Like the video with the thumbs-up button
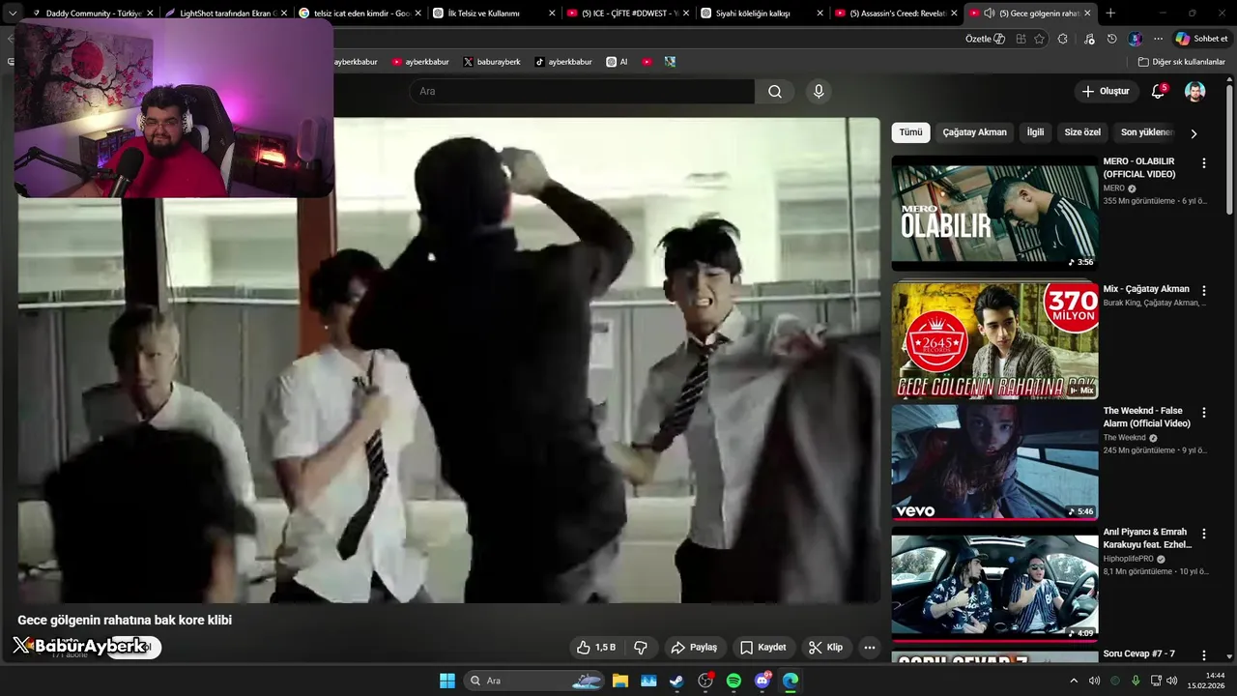Viewport: 1237px width, 696px height. [596, 648]
